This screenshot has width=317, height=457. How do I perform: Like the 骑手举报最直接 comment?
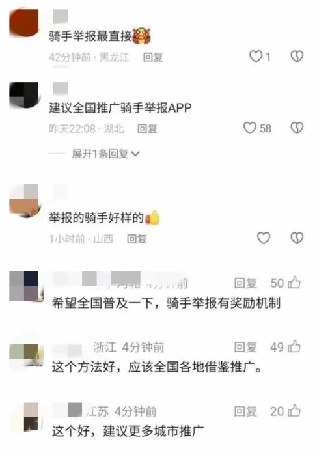pyautogui.click(x=256, y=57)
